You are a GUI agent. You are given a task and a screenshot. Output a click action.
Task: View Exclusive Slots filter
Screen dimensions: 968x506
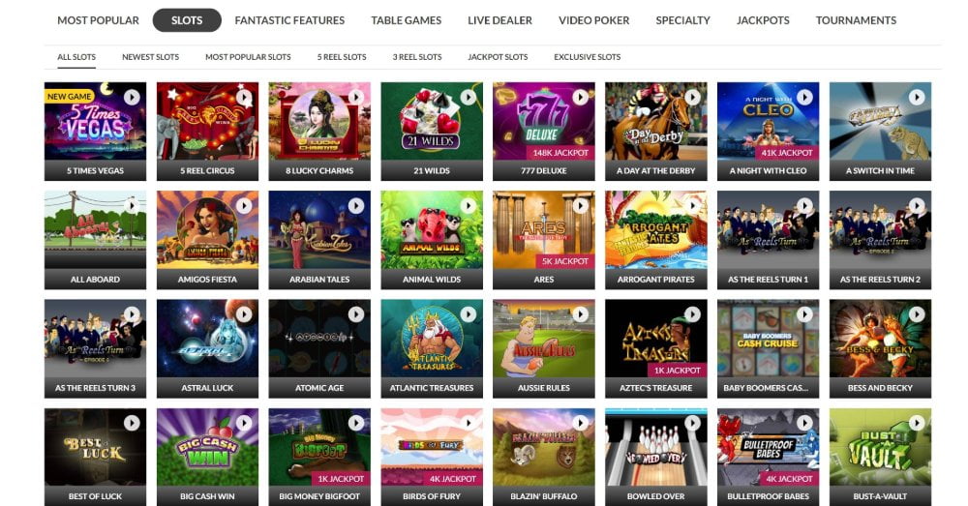(588, 57)
